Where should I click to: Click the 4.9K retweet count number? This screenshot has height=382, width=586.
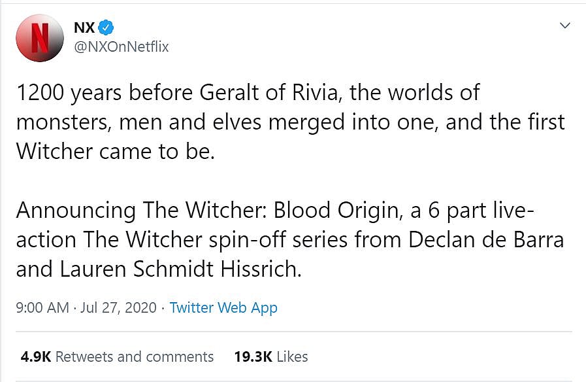point(35,356)
